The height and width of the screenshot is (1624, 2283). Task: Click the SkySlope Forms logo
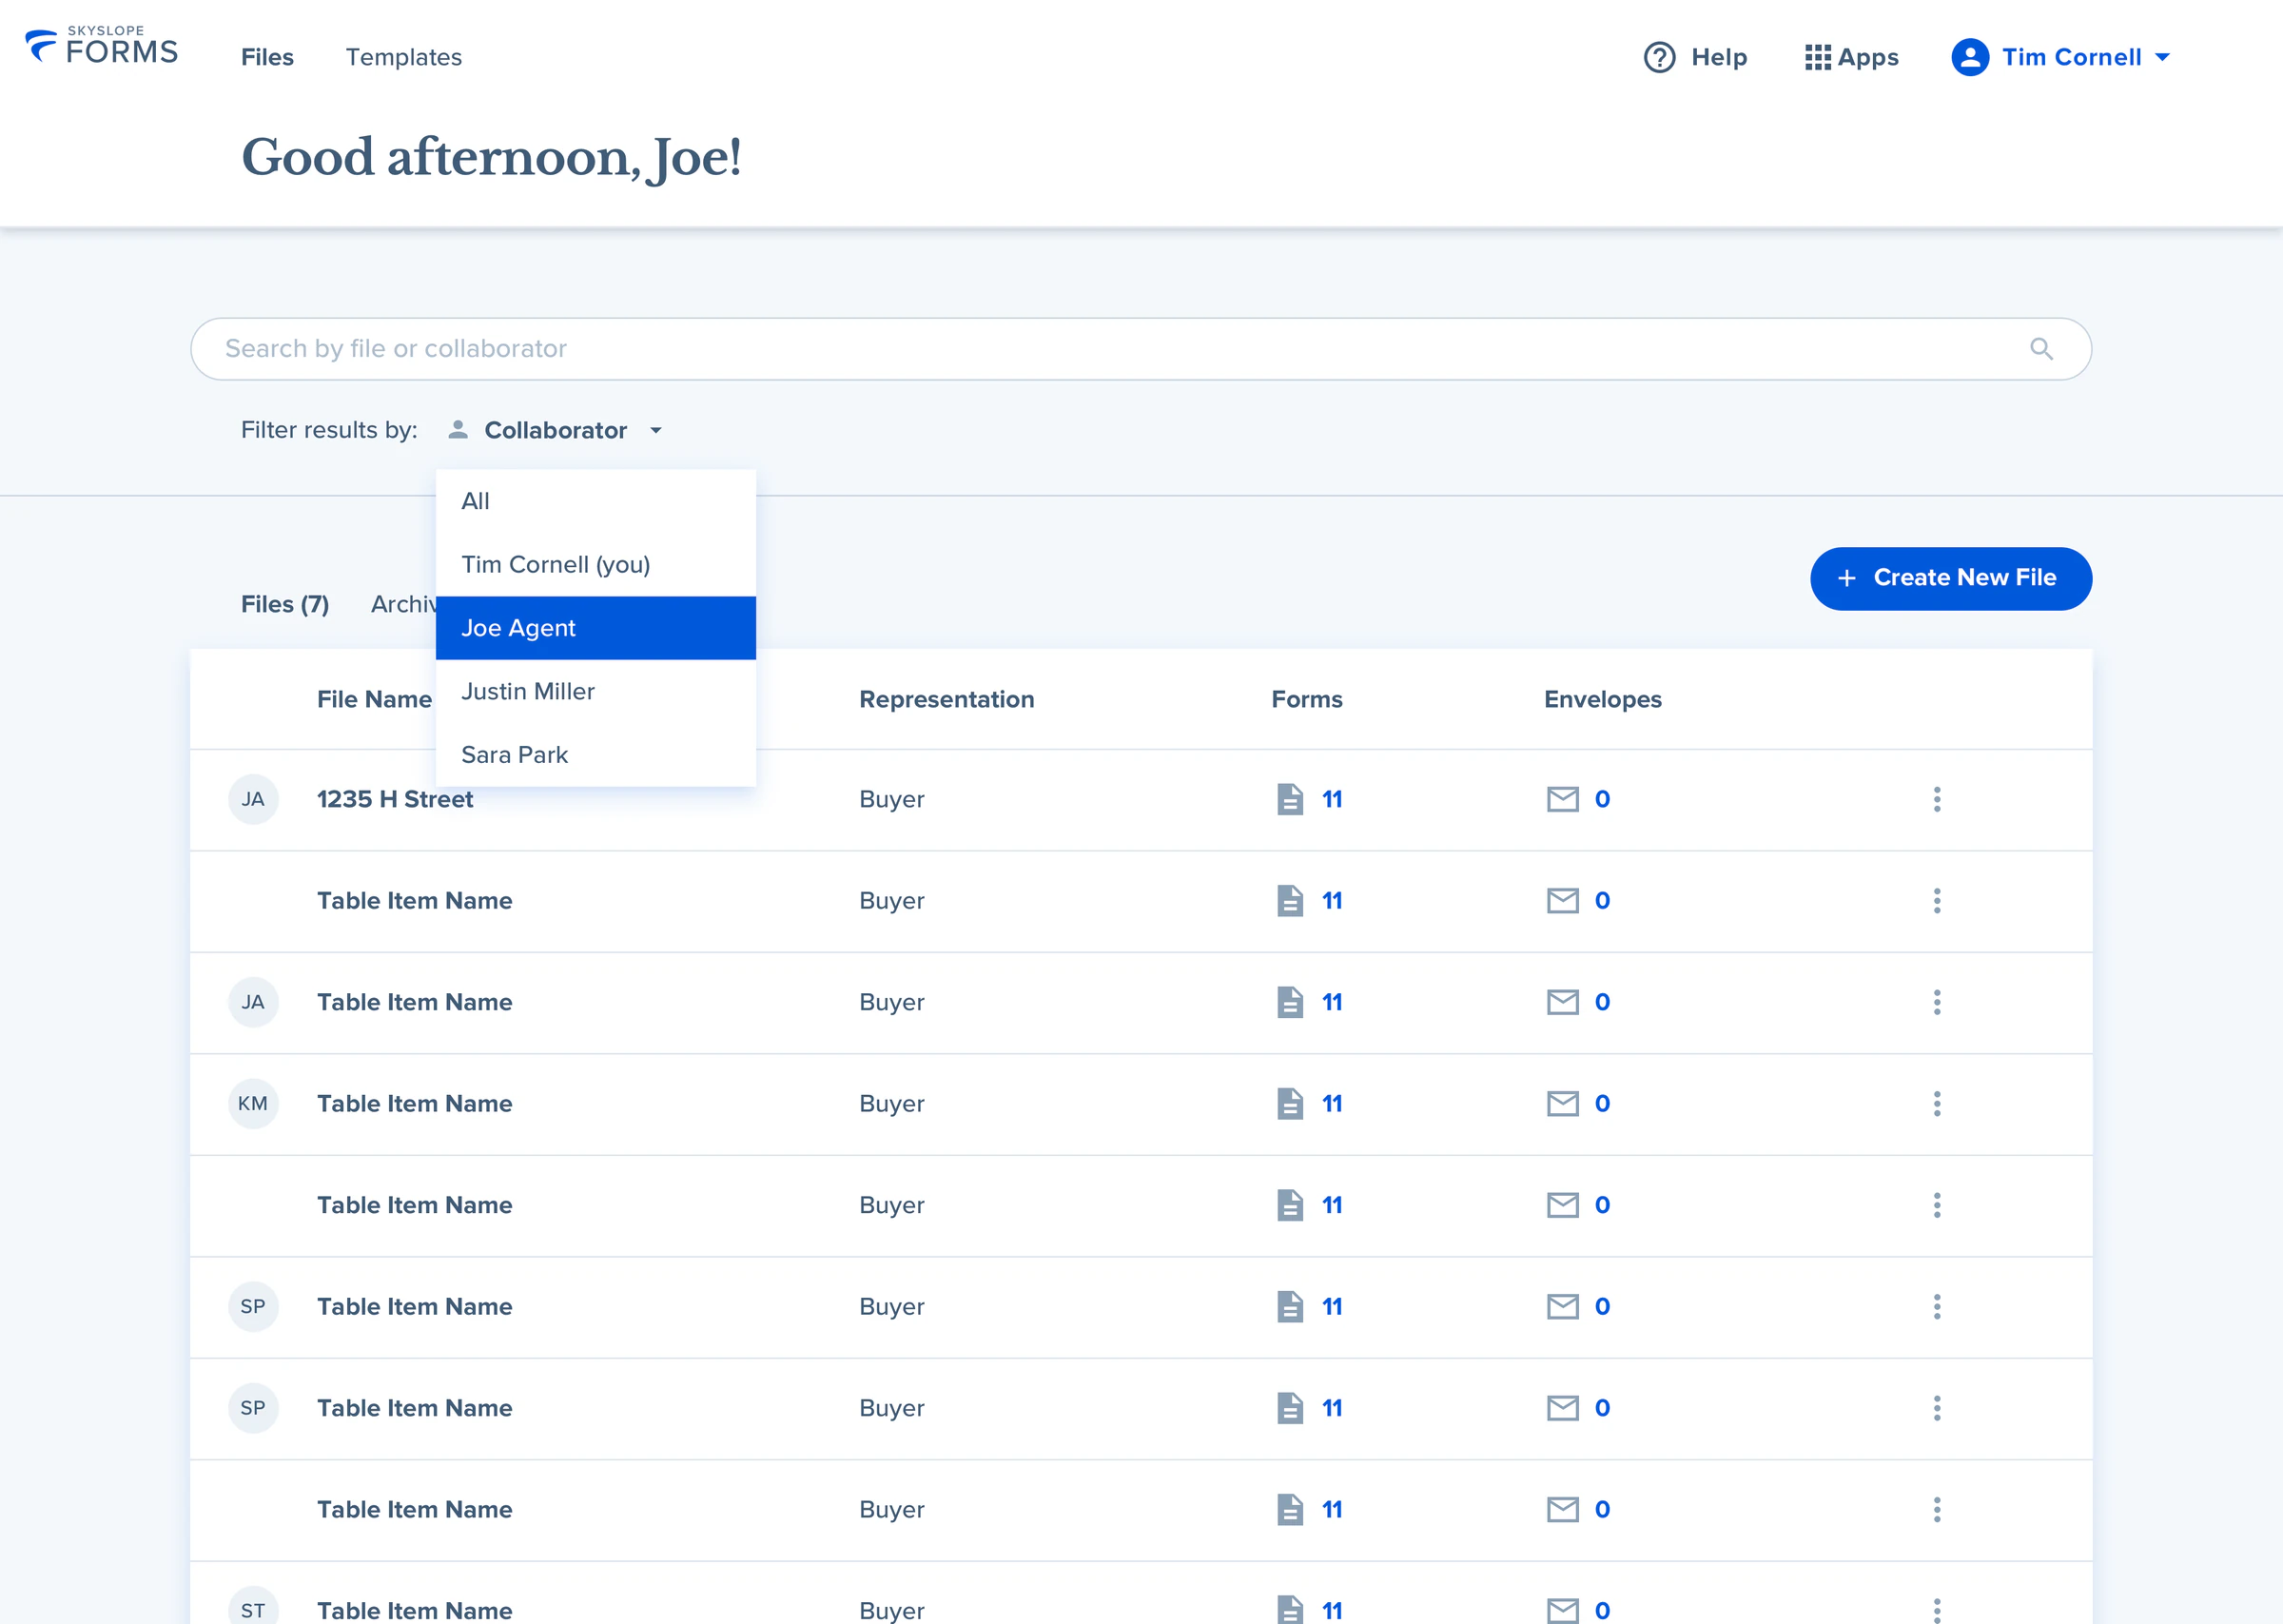(x=101, y=47)
